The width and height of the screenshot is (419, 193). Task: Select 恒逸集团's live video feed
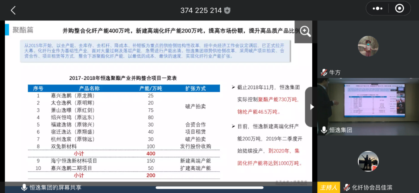(x=368, y=102)
